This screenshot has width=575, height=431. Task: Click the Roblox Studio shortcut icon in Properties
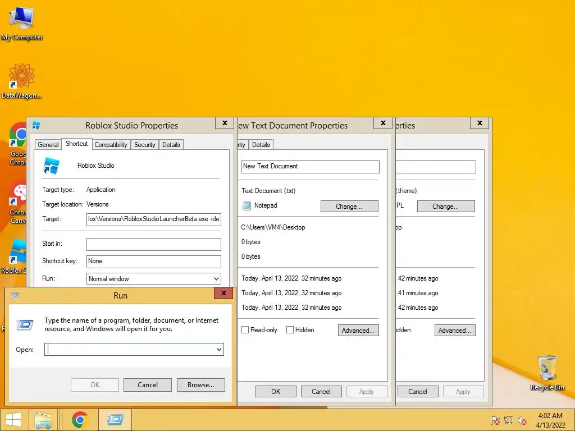(51, 166)
